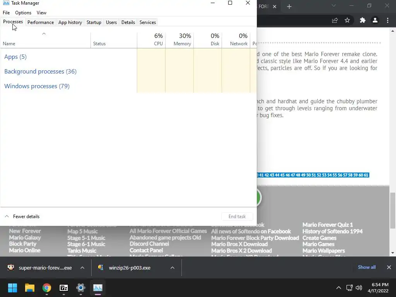Open the clock showing 6:54 PM
This screenshot has width=396, height=297.
tap(378, 288)
